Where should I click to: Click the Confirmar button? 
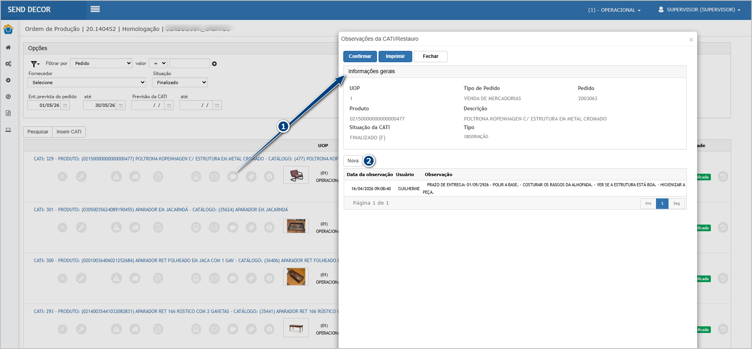click(360, 56)
